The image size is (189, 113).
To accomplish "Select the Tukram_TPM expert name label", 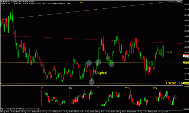I will [175, 2].
